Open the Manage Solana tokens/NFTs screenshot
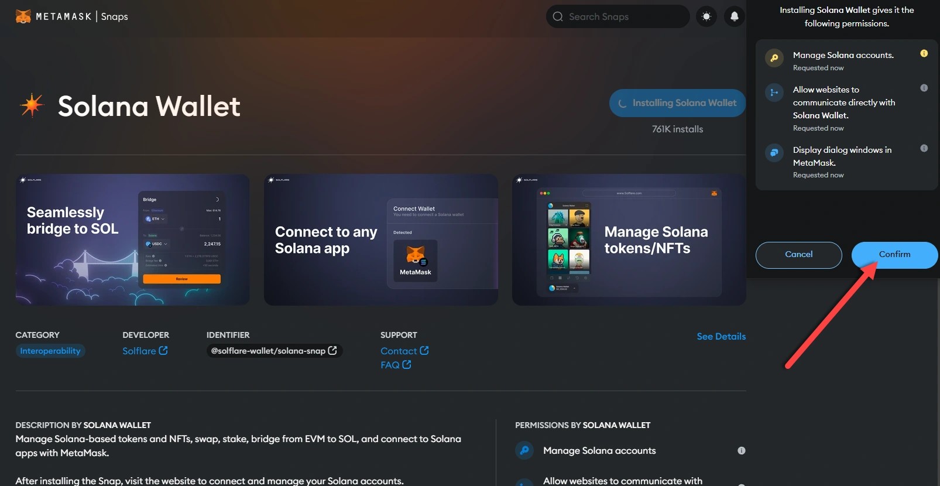The width and height of the screenshot is (940, 486). coord(629,239)
